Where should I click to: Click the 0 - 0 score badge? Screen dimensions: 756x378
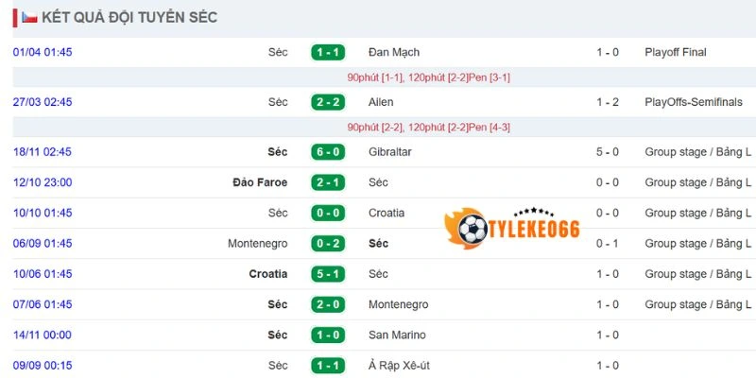click(x=326, y=214)
